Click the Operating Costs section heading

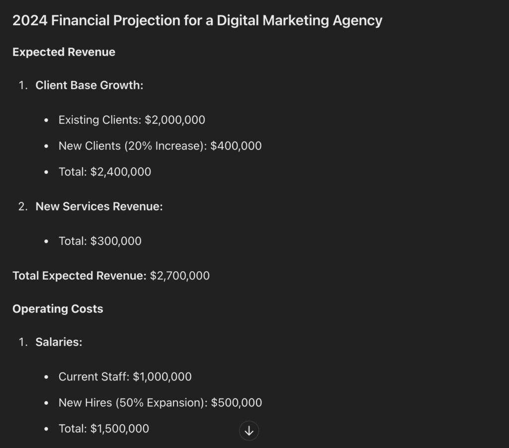58,309
